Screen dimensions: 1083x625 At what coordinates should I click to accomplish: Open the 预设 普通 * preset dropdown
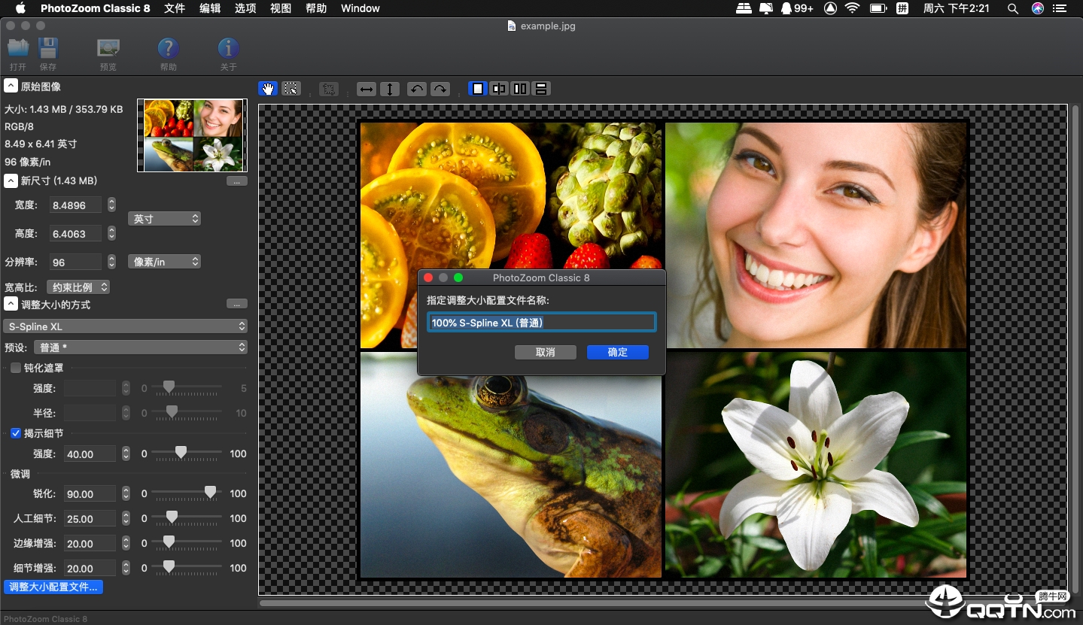[141, 347]
